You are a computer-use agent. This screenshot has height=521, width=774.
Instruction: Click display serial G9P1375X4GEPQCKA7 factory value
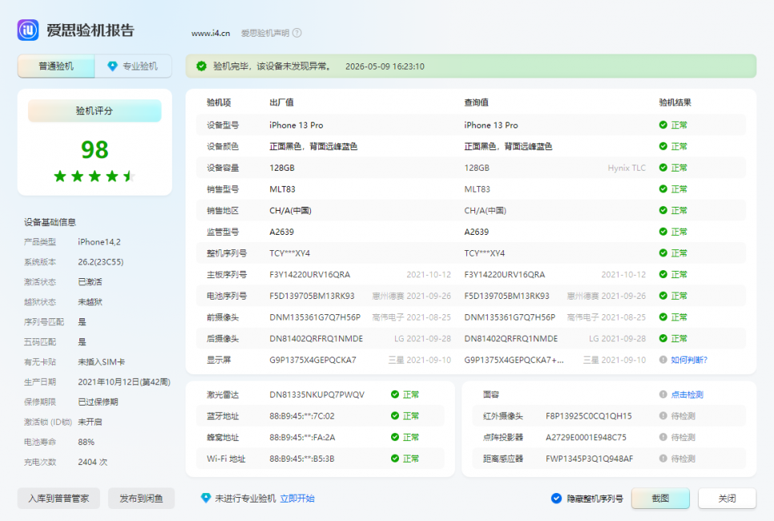[x=312, y=360]
